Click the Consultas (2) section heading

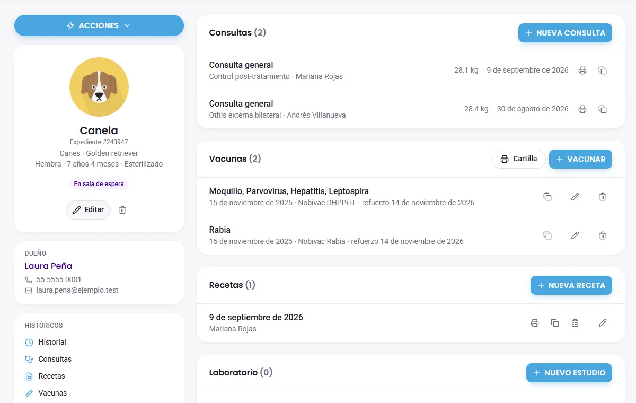[x=237, y=32]
